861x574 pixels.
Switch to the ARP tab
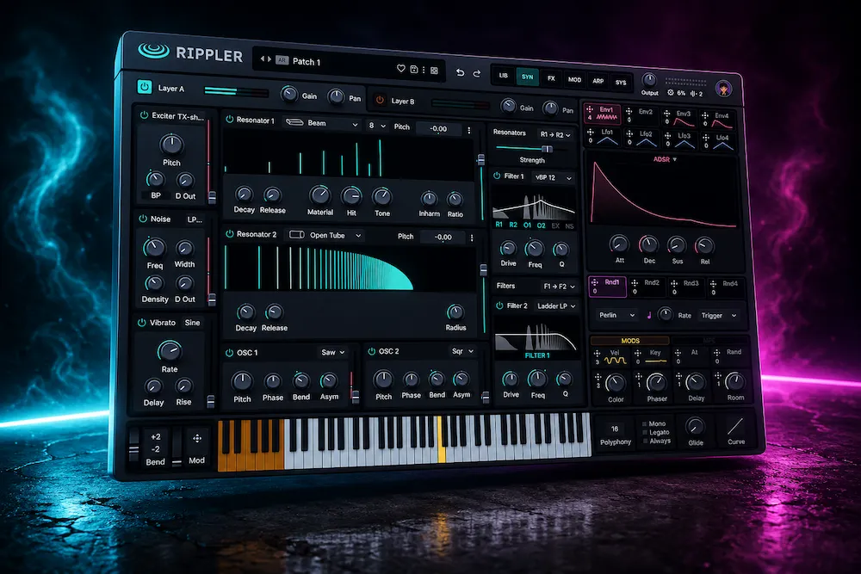tap(598, 81)
